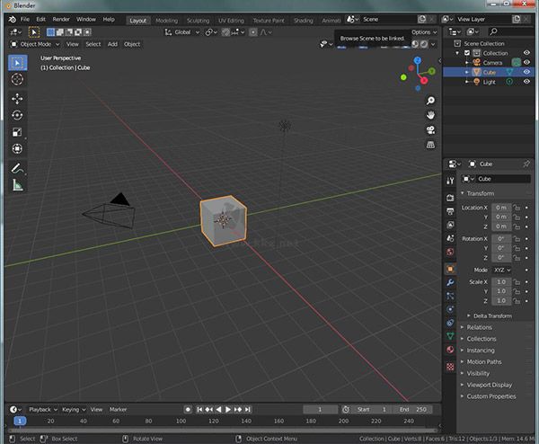
Task: Click the Add menu in viewport header
Action: [x=112, y=43]
